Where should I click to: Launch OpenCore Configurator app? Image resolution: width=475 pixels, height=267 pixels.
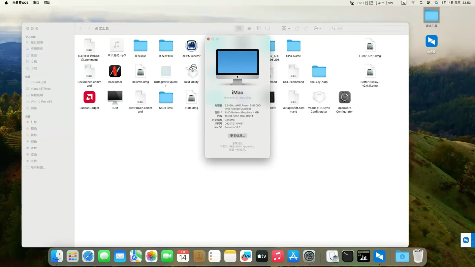(344, 97)
